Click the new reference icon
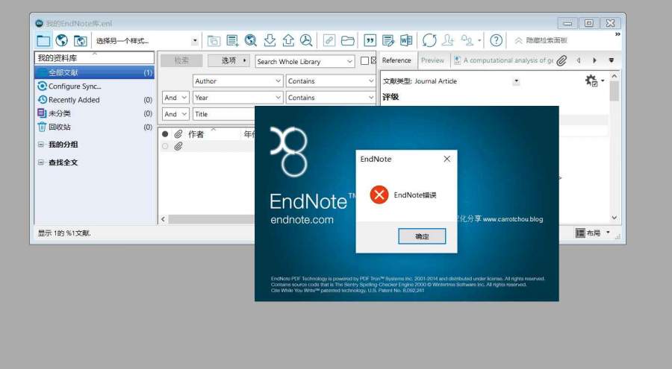This screenshot has width=672, height=369. pyautogui.click(x=232, y=41)
